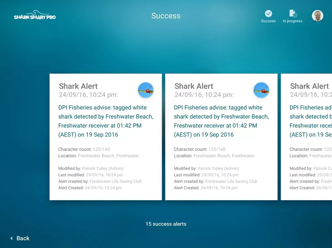This screenshot has height=248, width=332.
Task: Open the In progress document icon
Action: click(x=293, y=14)
